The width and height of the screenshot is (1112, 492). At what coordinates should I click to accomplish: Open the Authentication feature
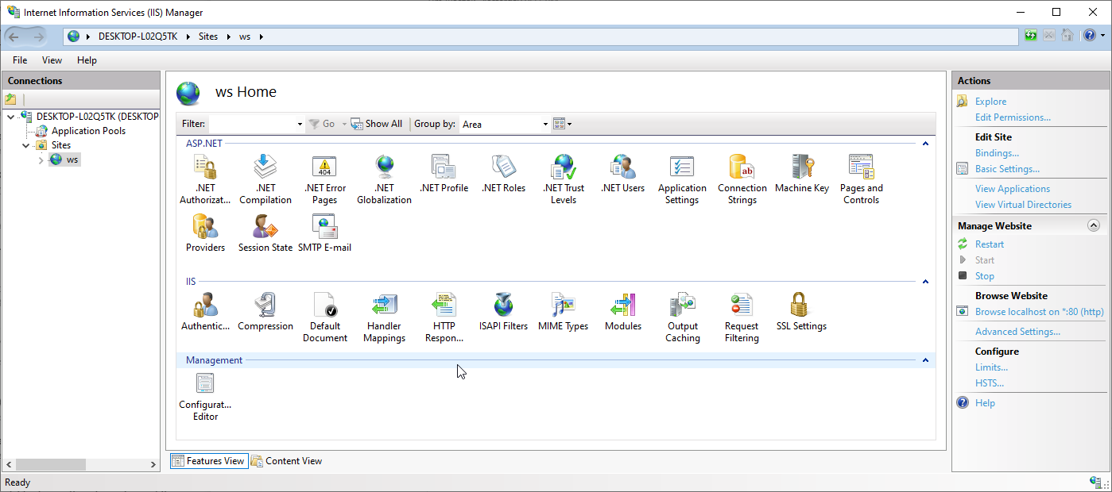pos(205,311)
